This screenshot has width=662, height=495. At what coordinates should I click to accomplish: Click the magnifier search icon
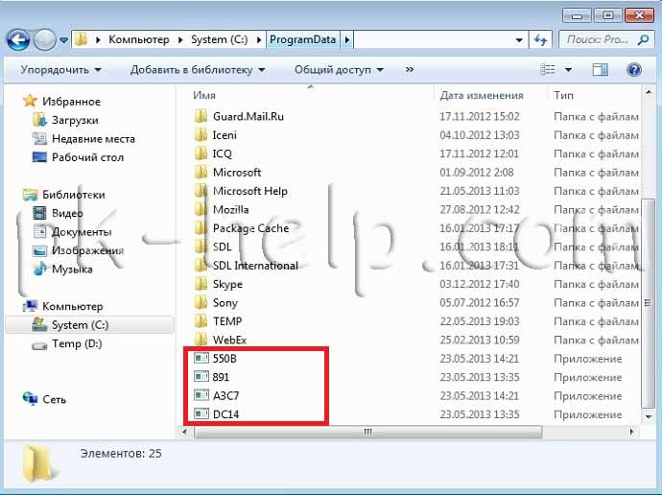pyautogui.click(x=644, y=40)
